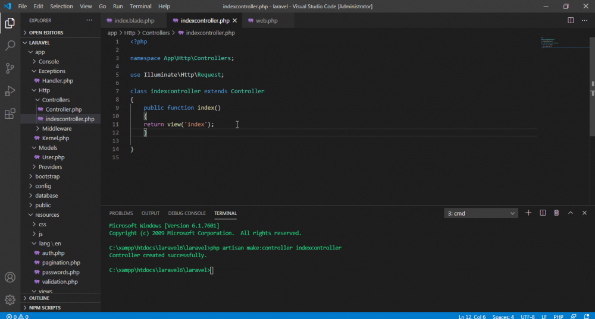Change indentation via Spaces: 4
595x319 pixels.
503,317
